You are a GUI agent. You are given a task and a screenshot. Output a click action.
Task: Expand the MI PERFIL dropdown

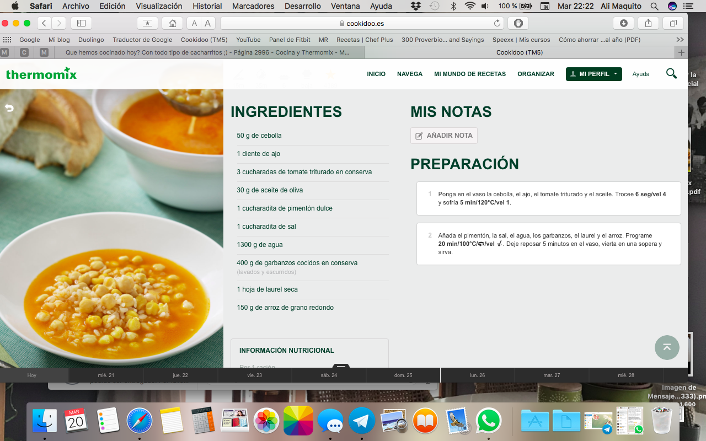594,74
